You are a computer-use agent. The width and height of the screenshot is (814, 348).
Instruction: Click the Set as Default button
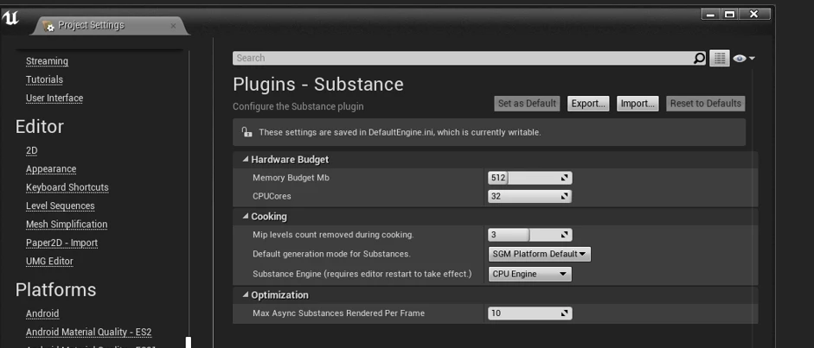527,103
